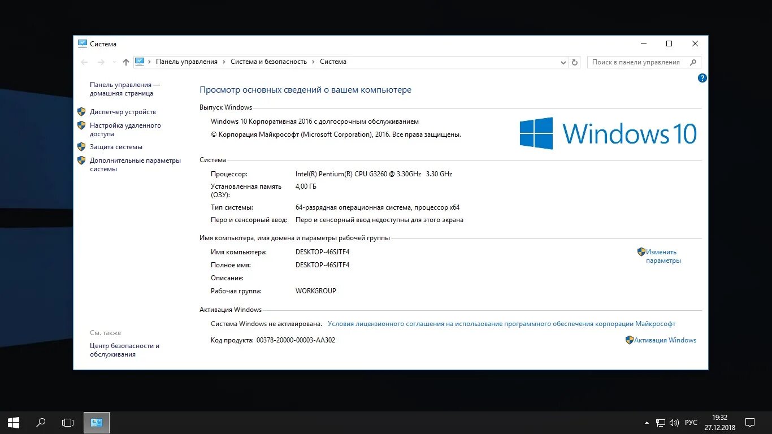Open Центр безопасности и обслуживания
The width and height of the screenshot is (772, 434).
(124, 350)
